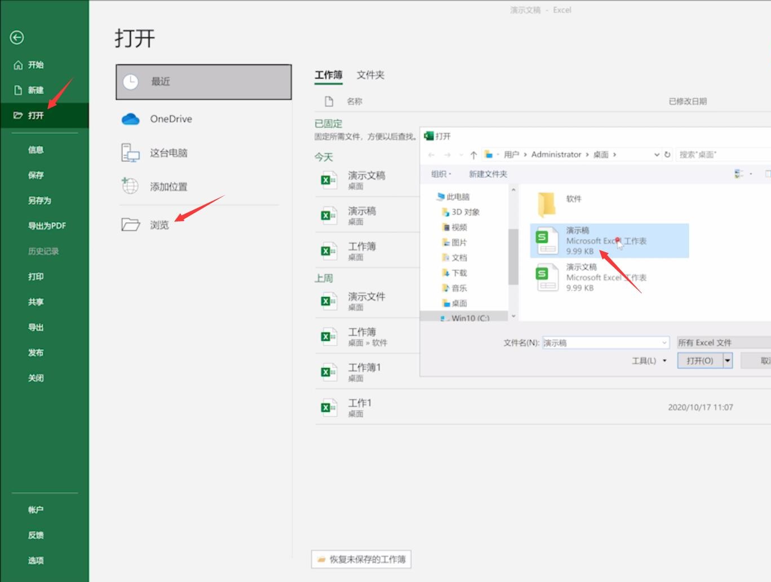
Task: Select 3D 对象 in the navigation tree
Action: [461, 212]
